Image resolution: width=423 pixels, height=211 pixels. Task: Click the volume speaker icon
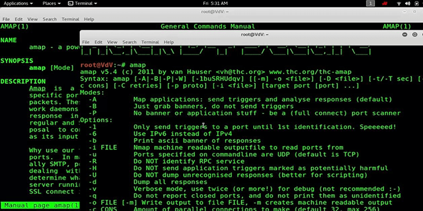(x=408, y=3)
